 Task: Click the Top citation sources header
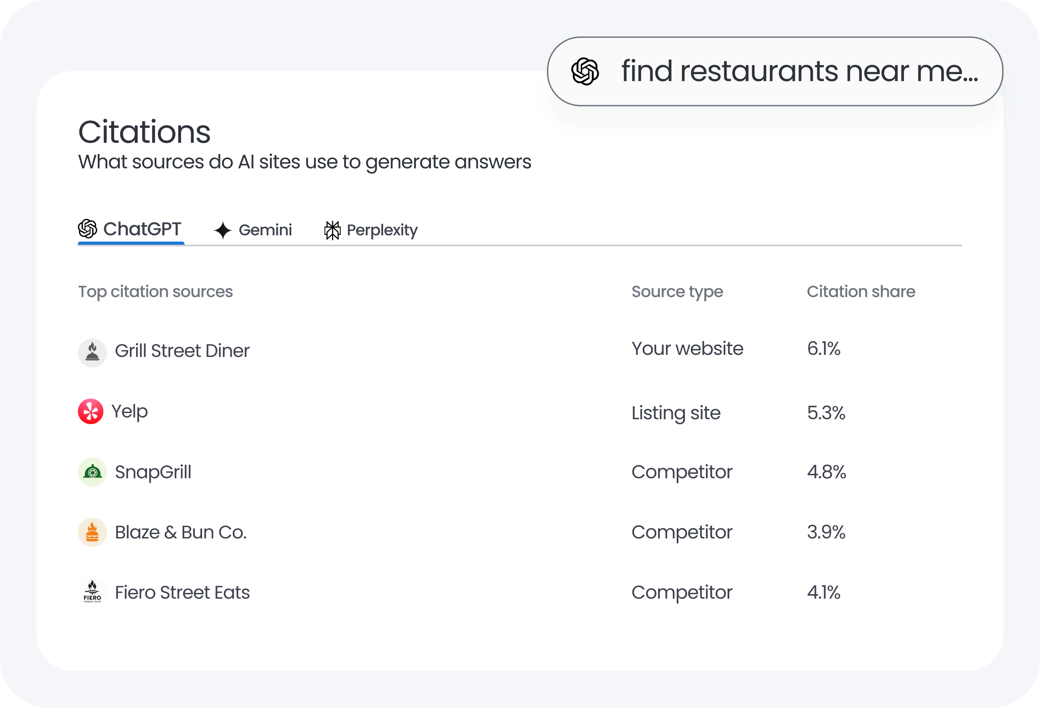(x=155, y=291)
